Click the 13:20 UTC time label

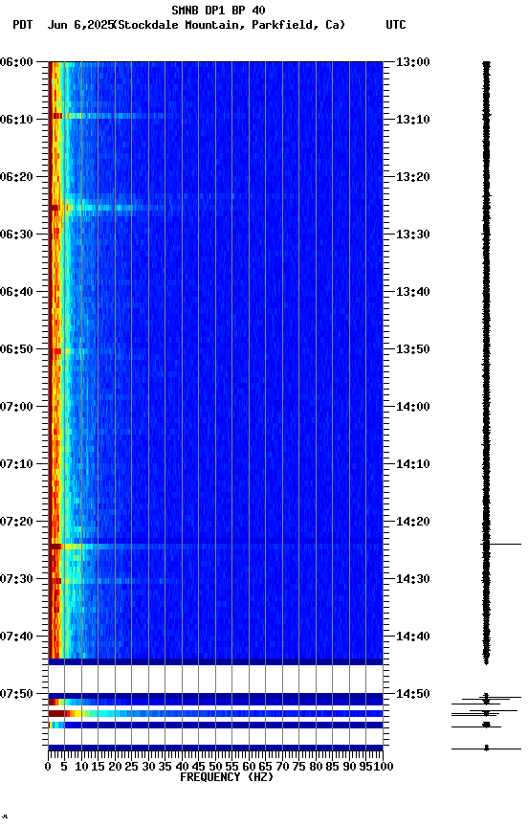(413, 177)
